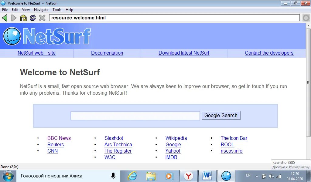Launch Internet Explorer from taskbar

[132, 176]
